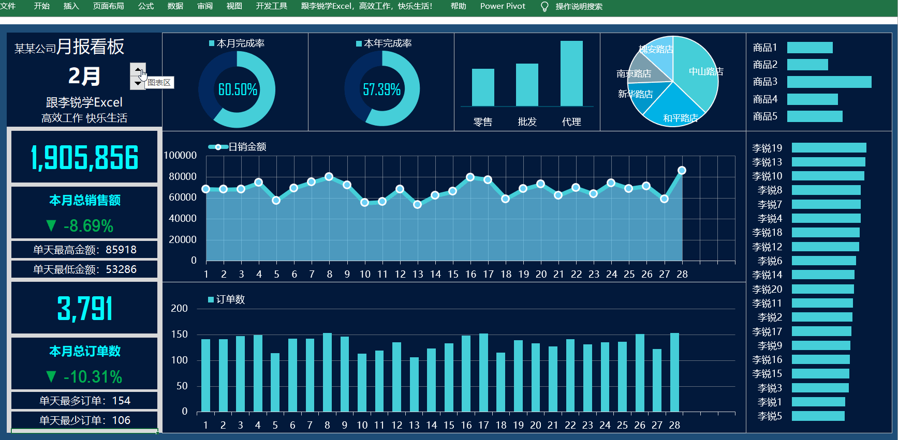Open the 文件 menu

[x=8, y=6]
